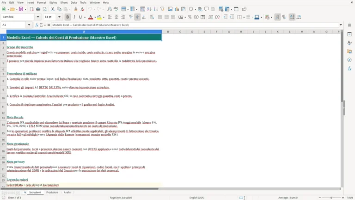The height and width of the screenshot is (200, 355).
Task: Click the Istruzioni sheet tab
Action: (35, 192)
